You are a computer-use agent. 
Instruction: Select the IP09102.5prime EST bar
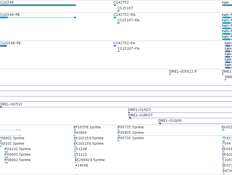click(6, 152)
